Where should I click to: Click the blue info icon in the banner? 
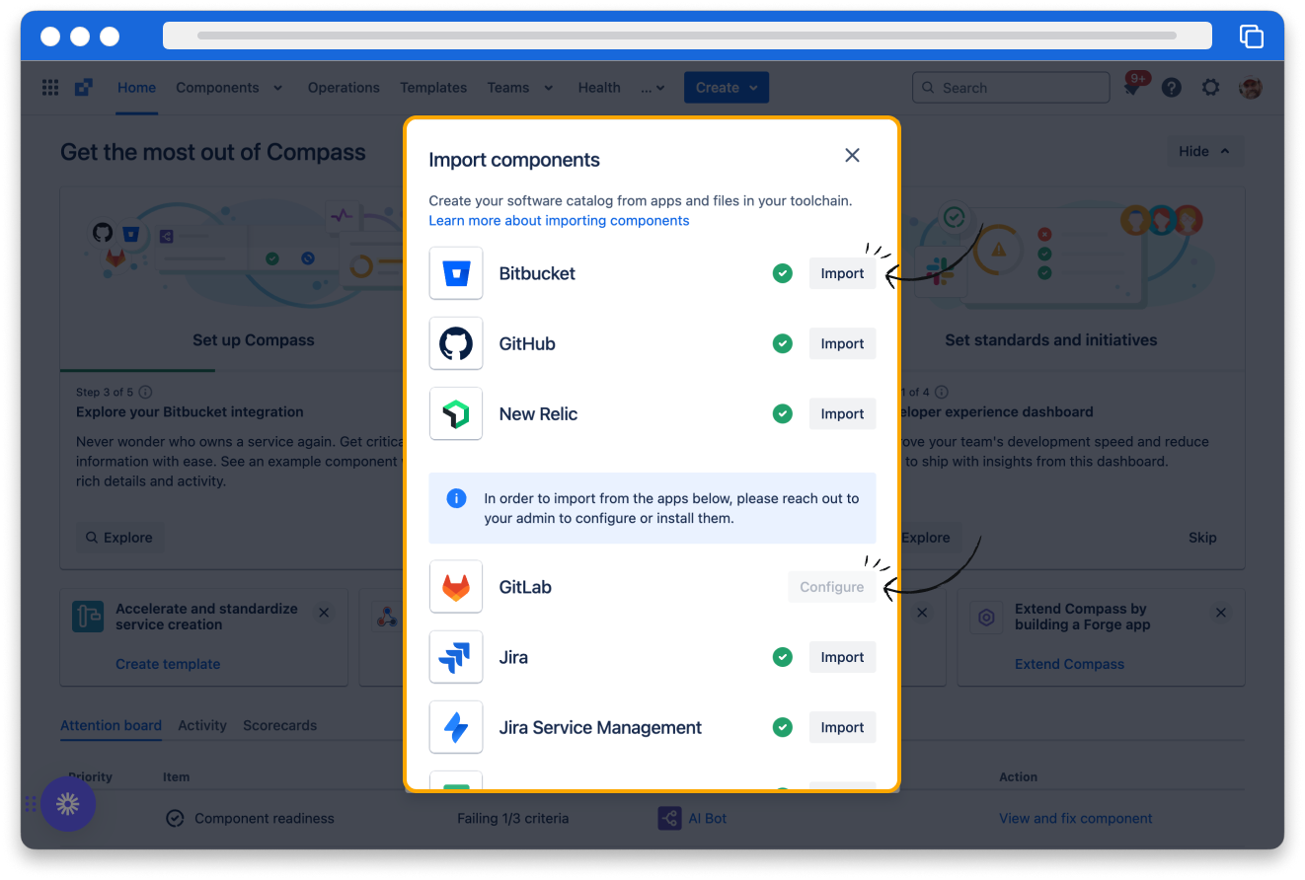(x=456, y=498)
